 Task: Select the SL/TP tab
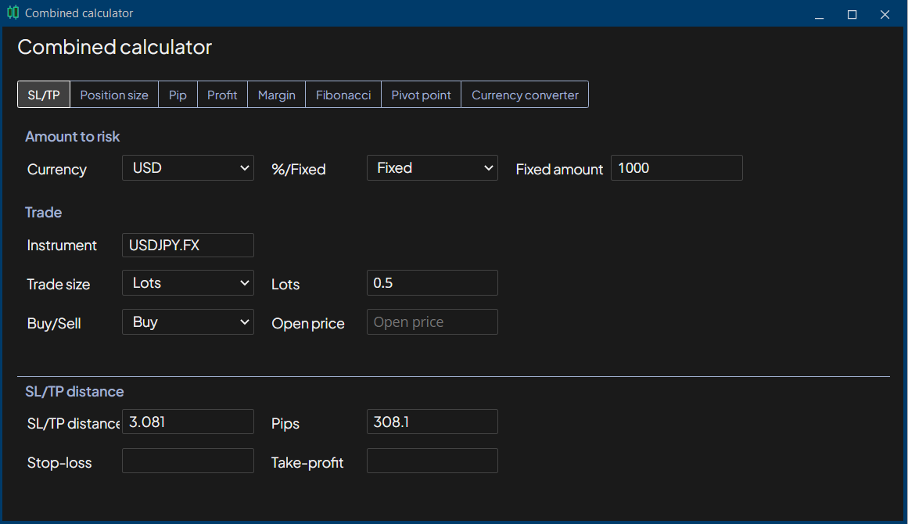pos(43,94)
